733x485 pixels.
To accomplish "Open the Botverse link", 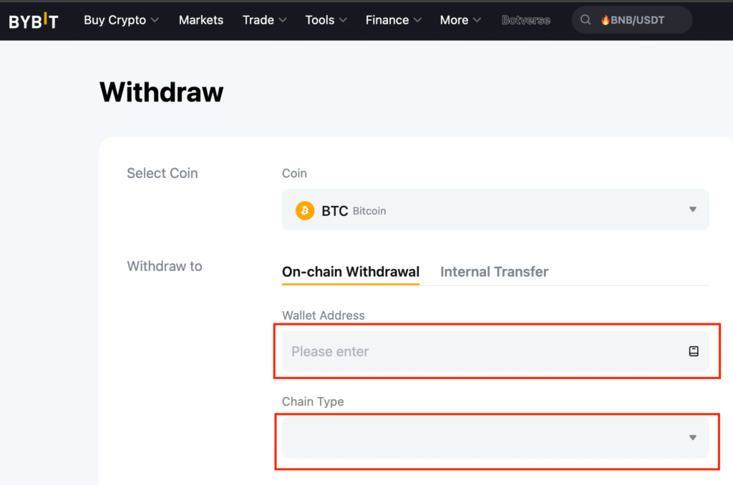I will pos(526,20).
